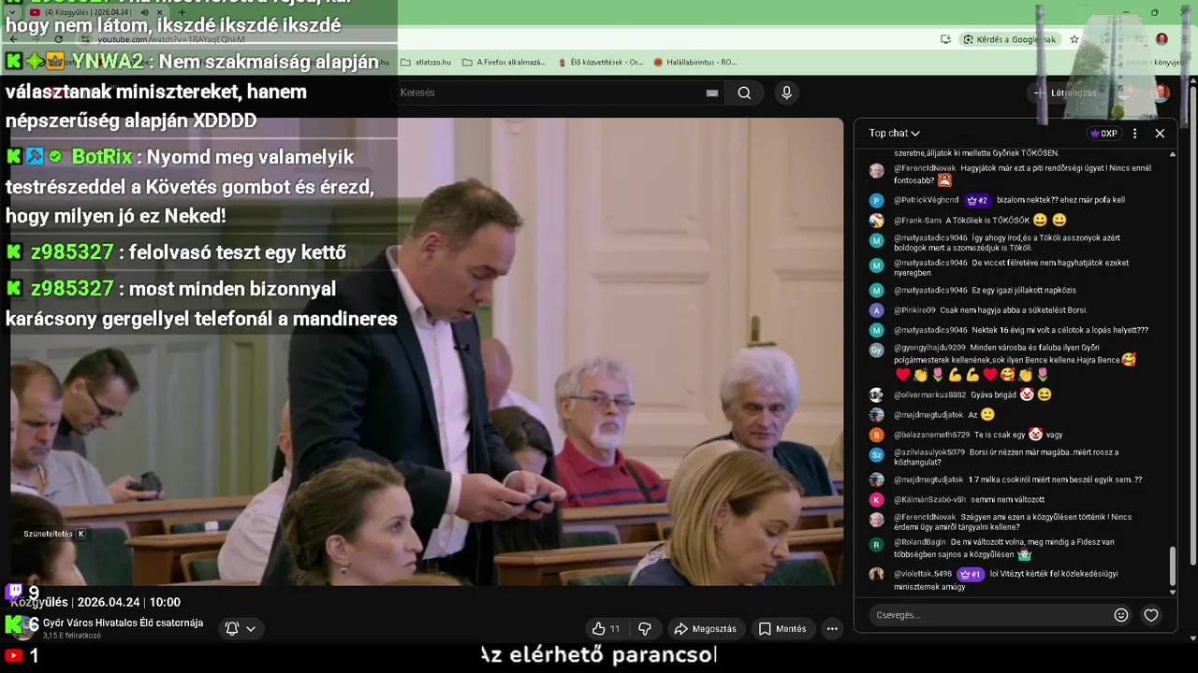
Task: Open the live chat options three-dot menu
Action: [1134, 134]
